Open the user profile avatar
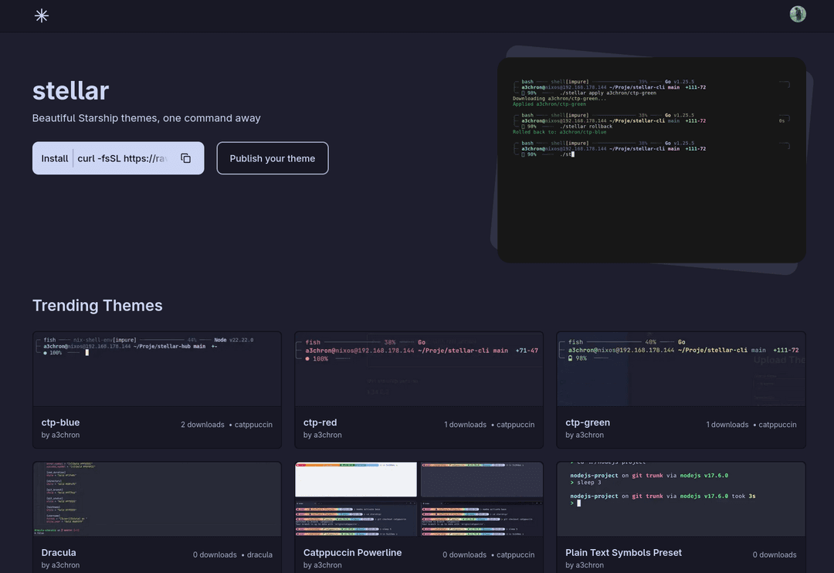 coord(798,14)
